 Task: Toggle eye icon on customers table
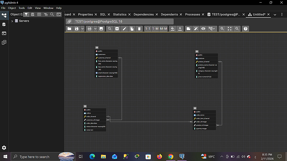97,48
